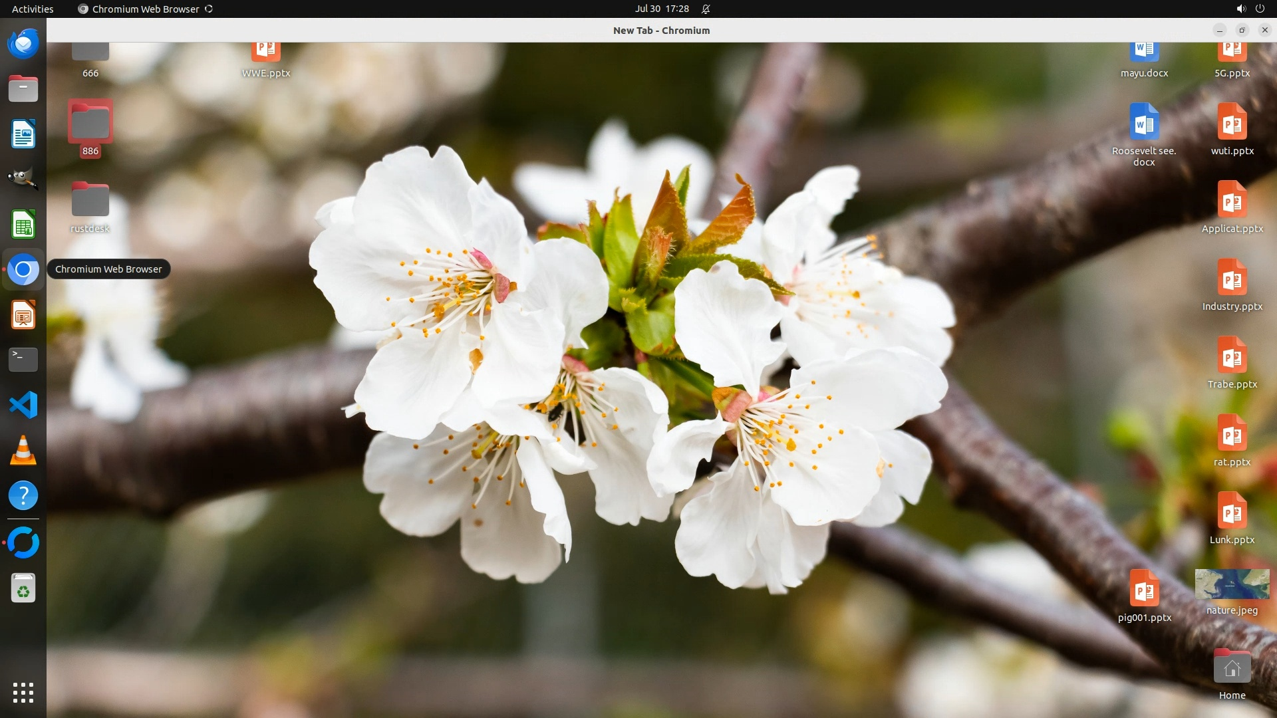Select the 886 folder on desktop
Image resolution: width=1277 pixels, height=718 pixels.
click(x=90, y=123)
